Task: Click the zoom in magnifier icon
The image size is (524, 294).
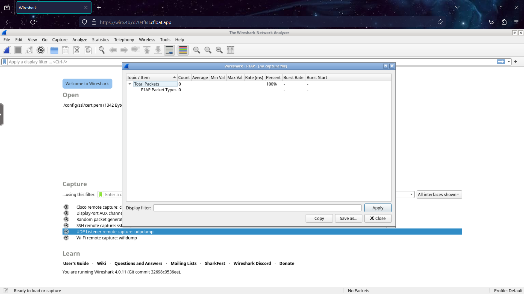Action: point(197,50)
